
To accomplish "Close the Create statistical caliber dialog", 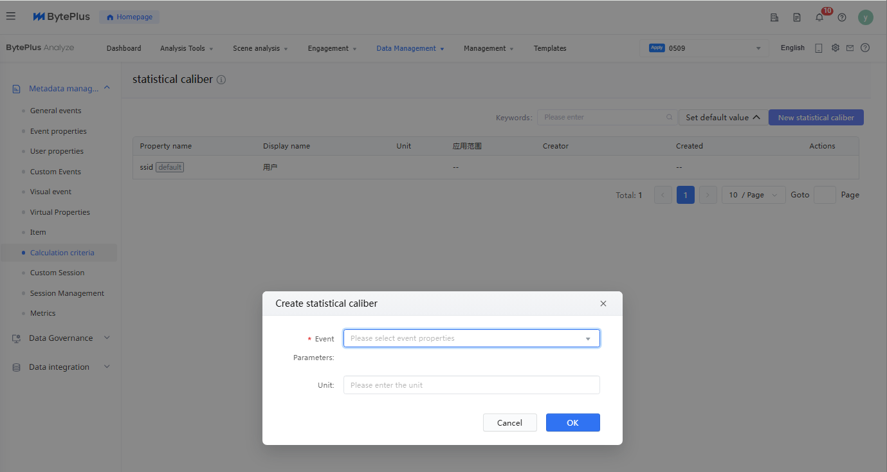I will tap(603, 304).
